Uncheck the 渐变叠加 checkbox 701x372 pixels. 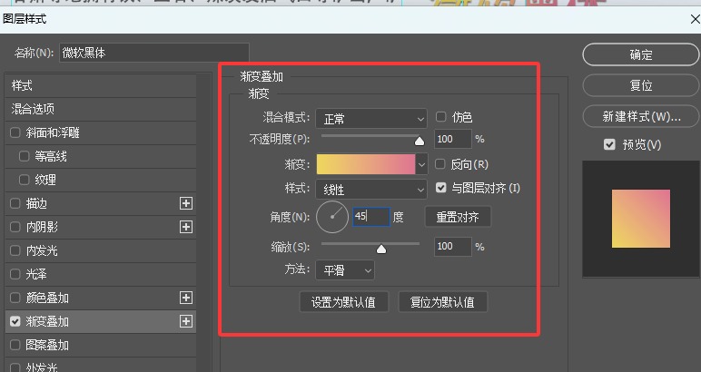(x=15, y=321)
